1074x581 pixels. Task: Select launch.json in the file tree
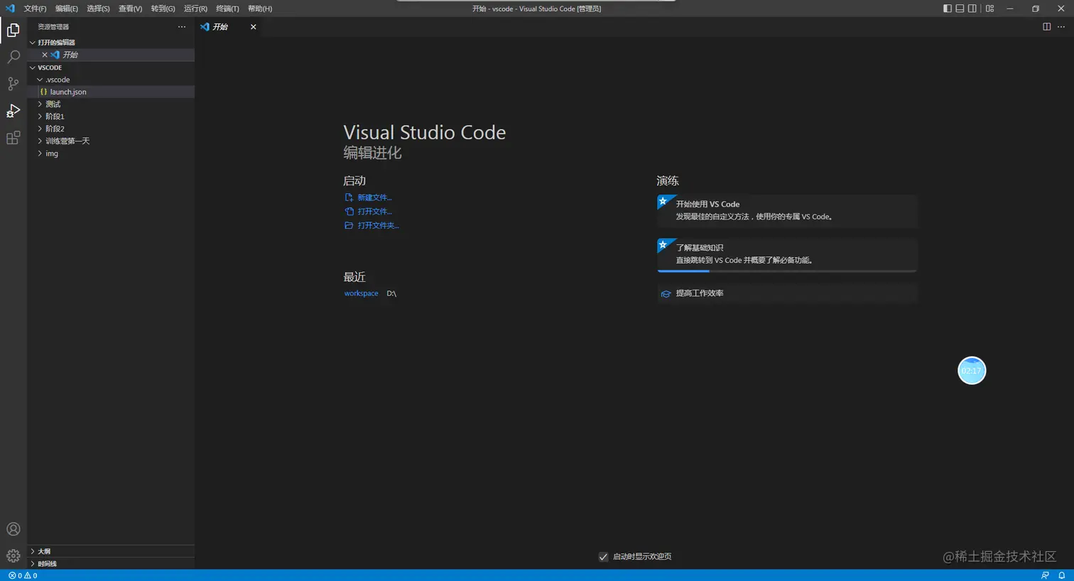[111, 92]
